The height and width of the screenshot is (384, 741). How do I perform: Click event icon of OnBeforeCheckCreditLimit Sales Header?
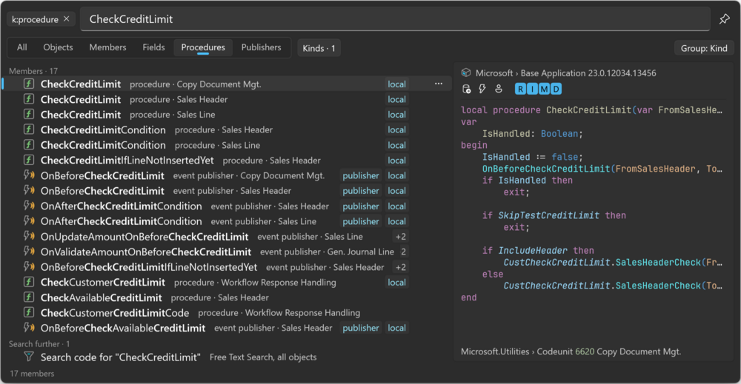(29, 190)
